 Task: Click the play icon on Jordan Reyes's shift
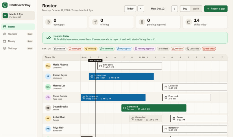coord(92,77)
